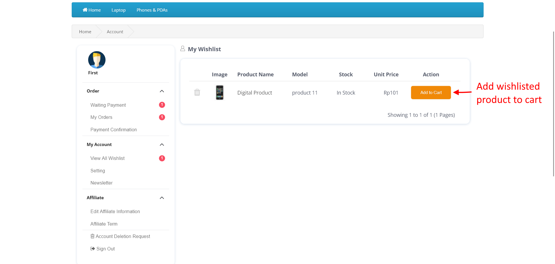Click the home icon in the navigation bar
This screenshot has width=555, height=264.
click(85, 10)
